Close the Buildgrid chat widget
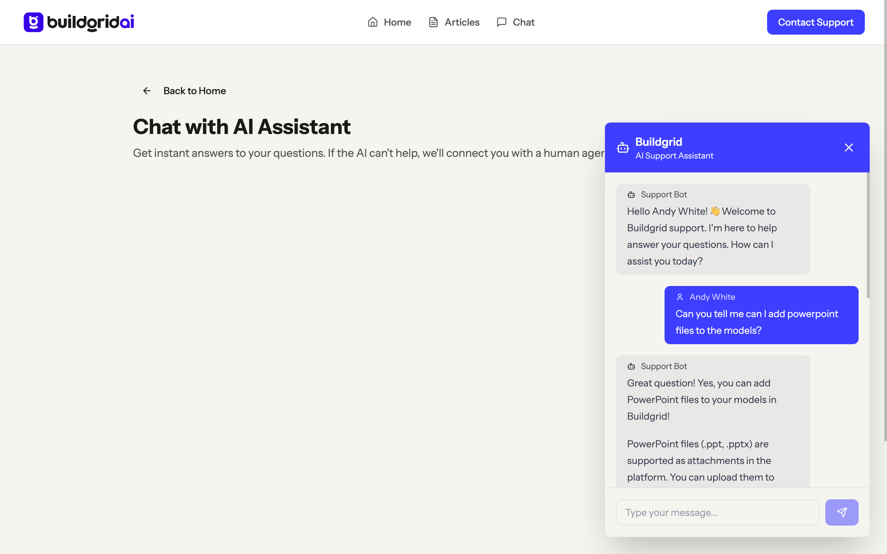Screen dimensions: 887x554 (x=849, y=148)
